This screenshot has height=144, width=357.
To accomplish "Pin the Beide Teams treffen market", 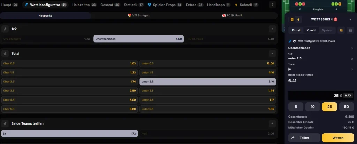I will (x=5, y=123).
